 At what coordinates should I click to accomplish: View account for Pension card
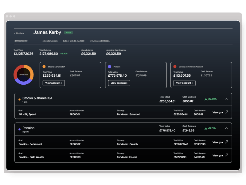pyautogui.click(x=119, y=83)
